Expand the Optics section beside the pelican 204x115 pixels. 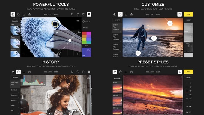(86, 21)
